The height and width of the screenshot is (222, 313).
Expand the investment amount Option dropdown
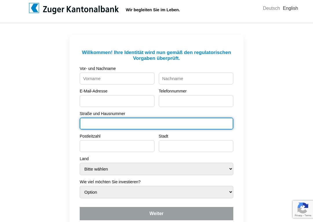pos(156,192)
